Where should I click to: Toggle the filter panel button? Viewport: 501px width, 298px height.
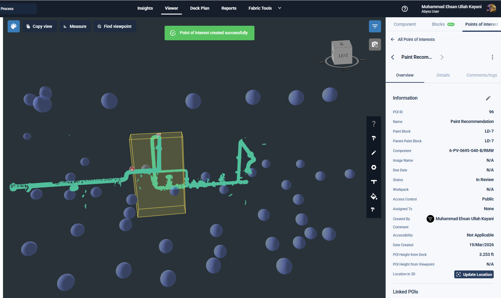[375, 26]
